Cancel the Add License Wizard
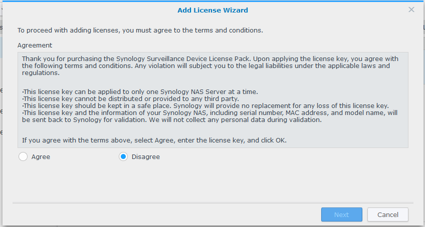Viewport: 425px width, 227px height. pos(387,214)
